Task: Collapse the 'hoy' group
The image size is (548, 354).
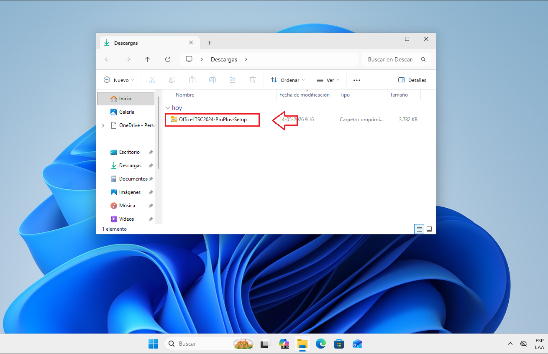Action: point(168,108)
